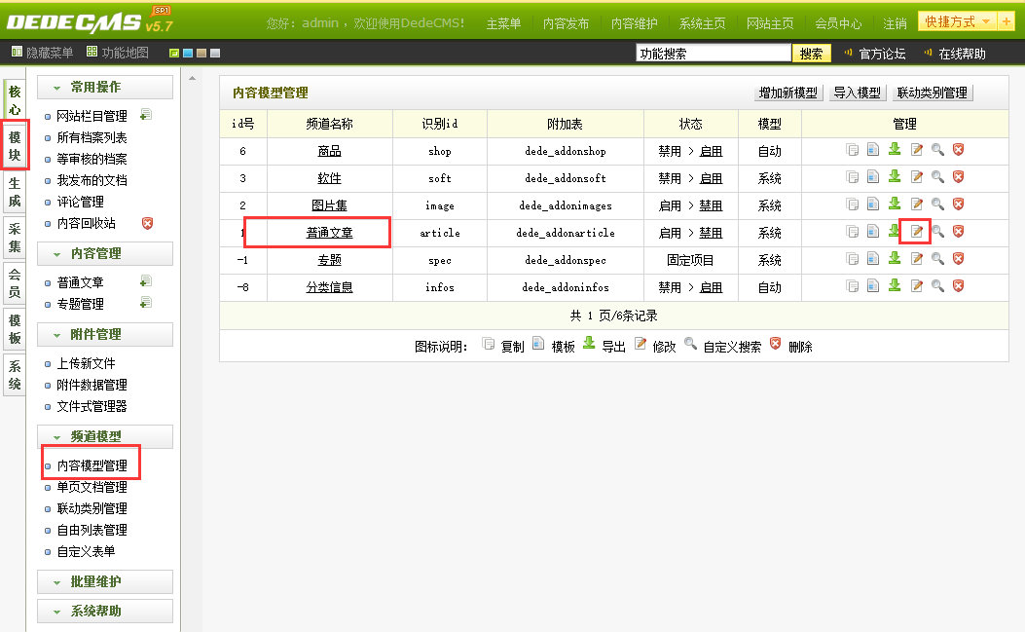Click add icon next to 专题管理
The image size is (1025, 632).
point(146,303)
